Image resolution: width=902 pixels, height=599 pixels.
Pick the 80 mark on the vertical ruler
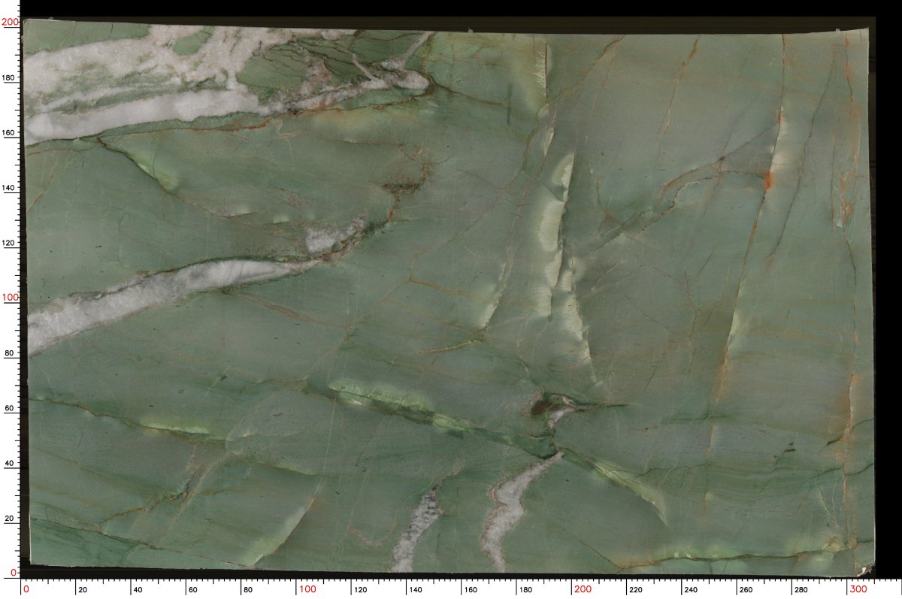coord(11,353)
